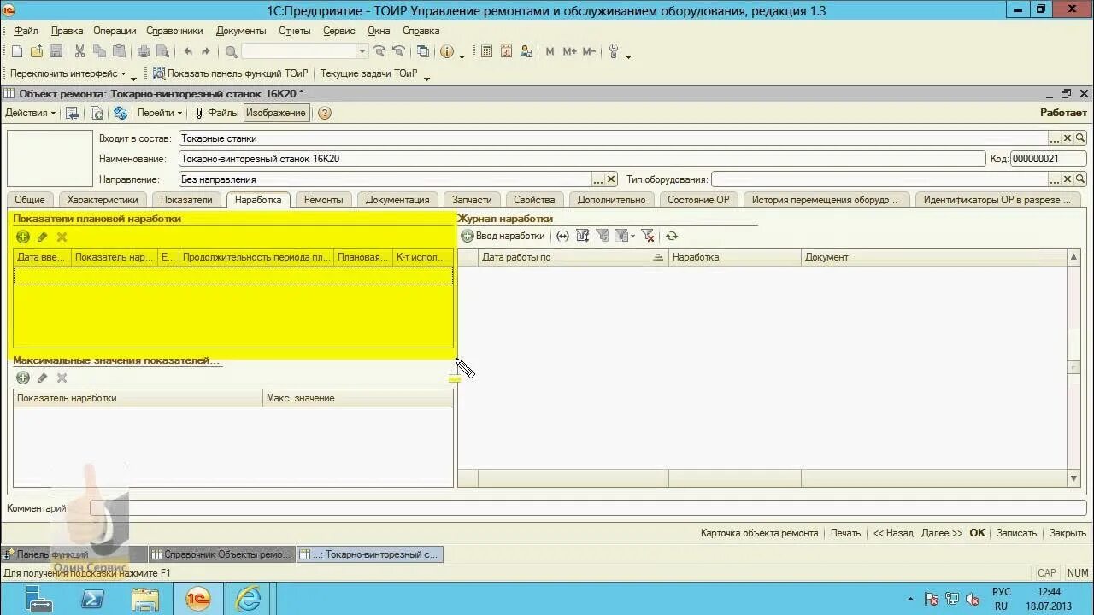The width and height of the screenshot is (1094, 615).
Task: Open the wrench settings icon in main toolbar
Action: coord(613,52)
